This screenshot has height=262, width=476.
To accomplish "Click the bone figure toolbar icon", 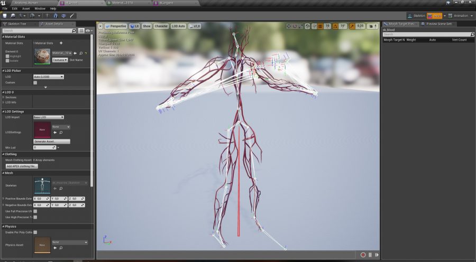I will (x=47, y=15).
